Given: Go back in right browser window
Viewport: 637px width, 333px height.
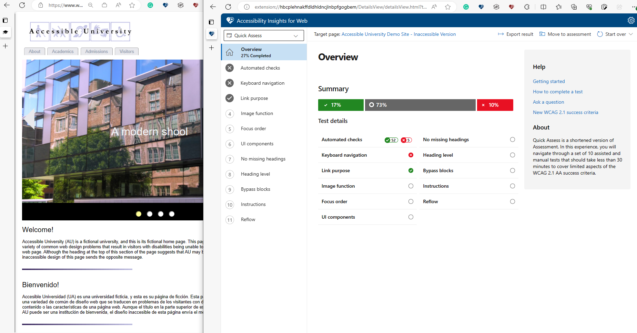Looking at the screenshot, I should click(213, 7).
